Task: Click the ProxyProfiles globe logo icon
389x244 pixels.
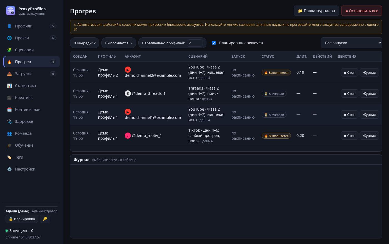Action: click(x=11, y=11)
